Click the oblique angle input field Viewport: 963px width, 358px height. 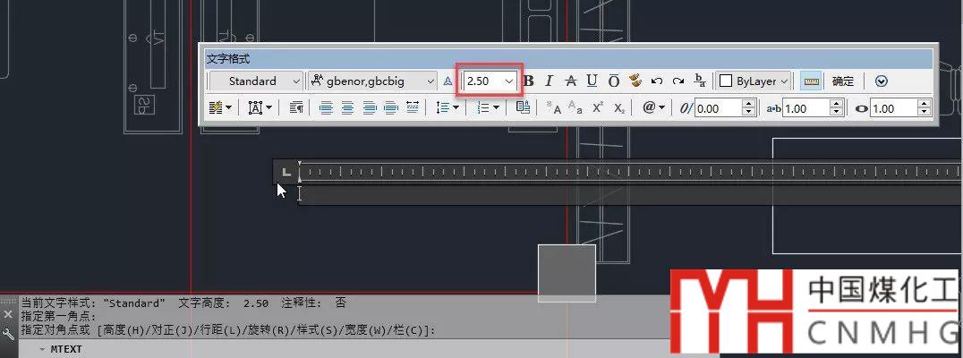(718, 108)
